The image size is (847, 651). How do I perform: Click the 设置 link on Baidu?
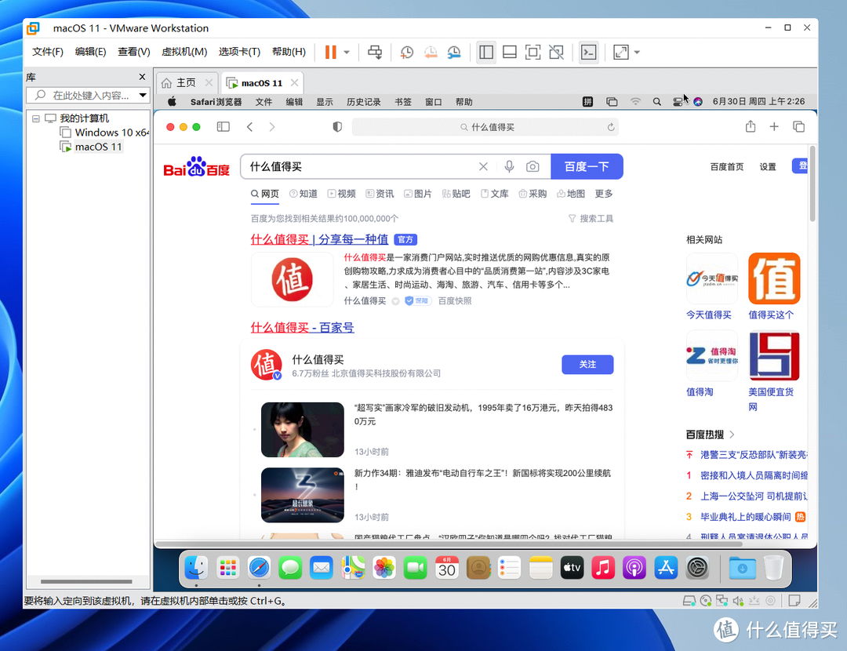pyautogui.click(x=768, y=166)
